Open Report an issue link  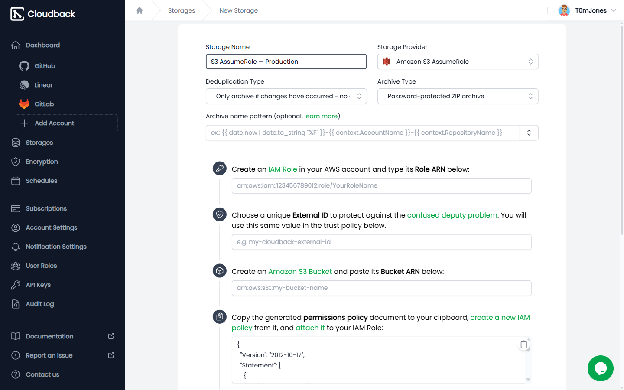click(62, 355)
